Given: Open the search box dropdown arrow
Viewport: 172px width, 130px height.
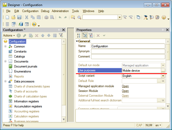Looking at the screenshot, I should pyautogui.click(x=120, y=17).
